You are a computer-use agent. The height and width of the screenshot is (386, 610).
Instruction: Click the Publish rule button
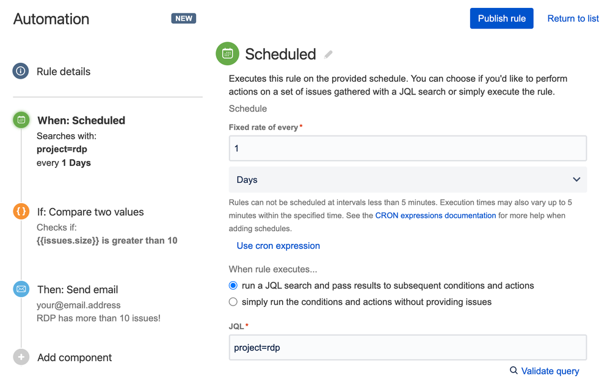point(501,18)
